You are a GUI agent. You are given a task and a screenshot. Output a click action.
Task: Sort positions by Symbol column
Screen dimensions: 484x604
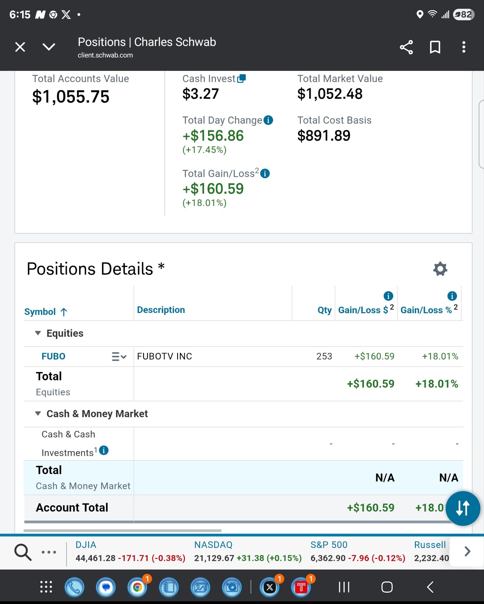coord(46,312)
